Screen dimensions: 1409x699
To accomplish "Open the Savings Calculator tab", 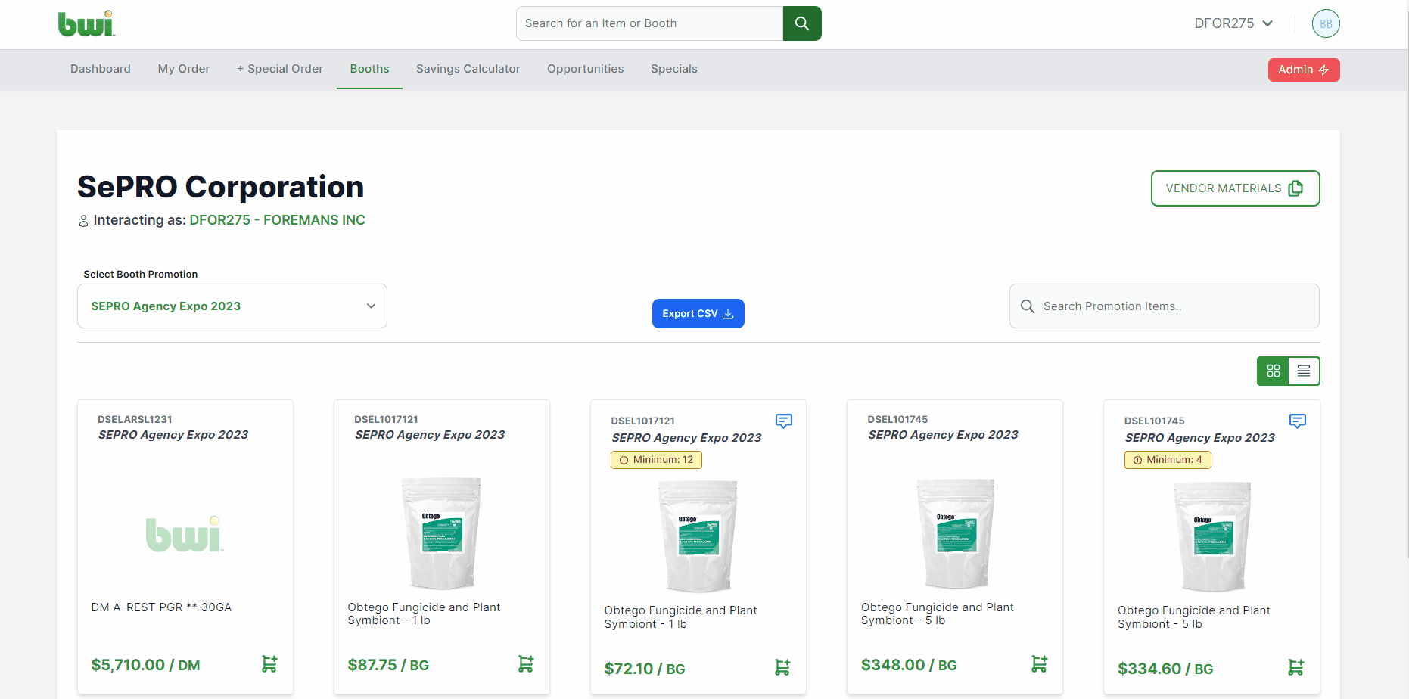I will point(468,69).
